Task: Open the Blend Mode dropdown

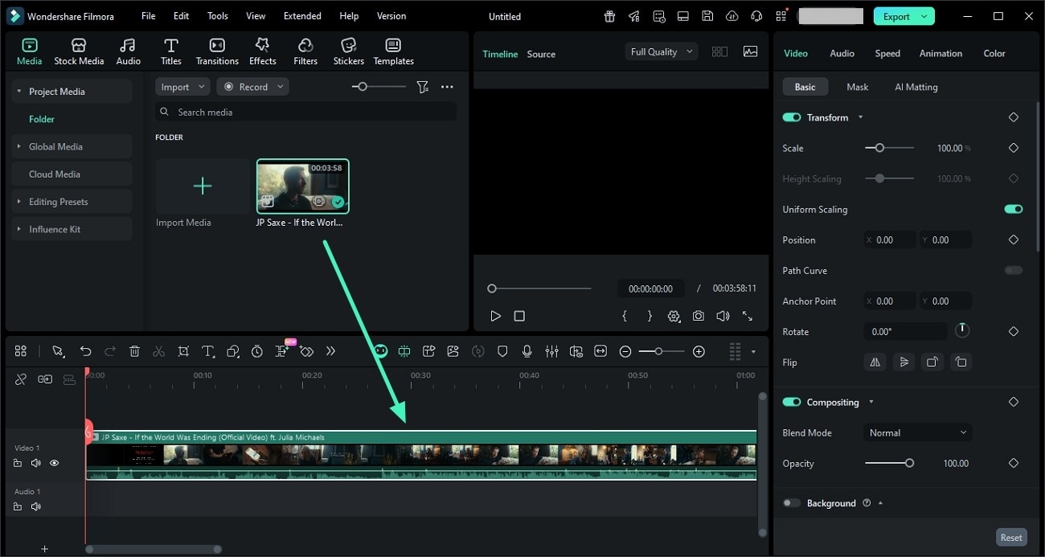Action: [x=917, y=432]
